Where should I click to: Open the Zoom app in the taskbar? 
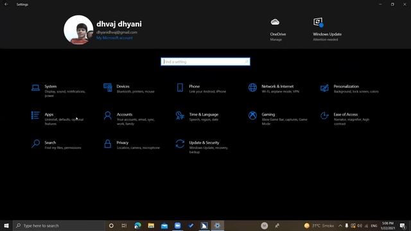click(x=177, y=225)
